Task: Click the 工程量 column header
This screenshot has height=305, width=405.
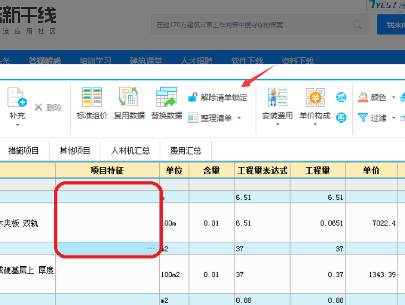Action: pos(318,171)
